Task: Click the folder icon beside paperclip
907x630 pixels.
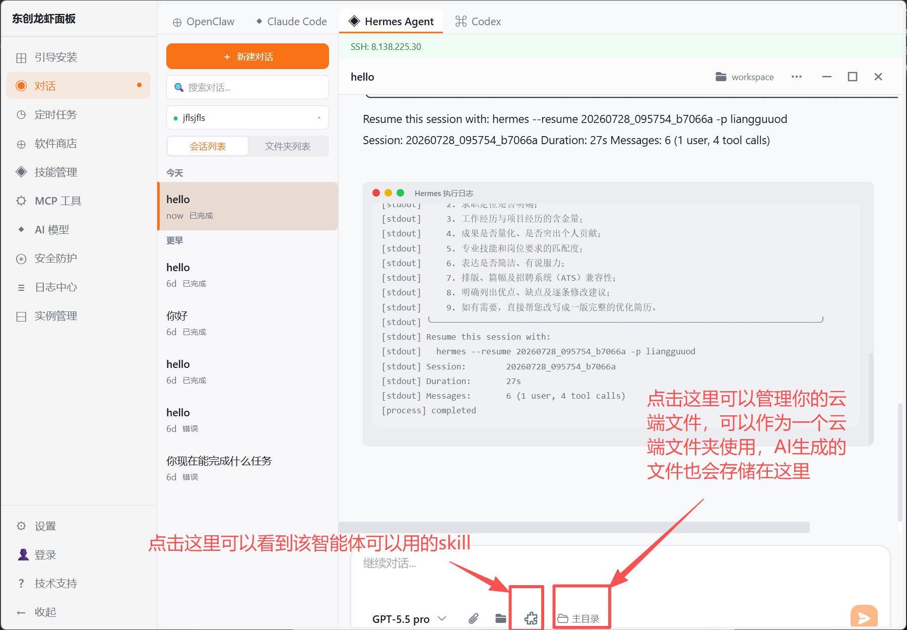Action: tap(500, 618)
